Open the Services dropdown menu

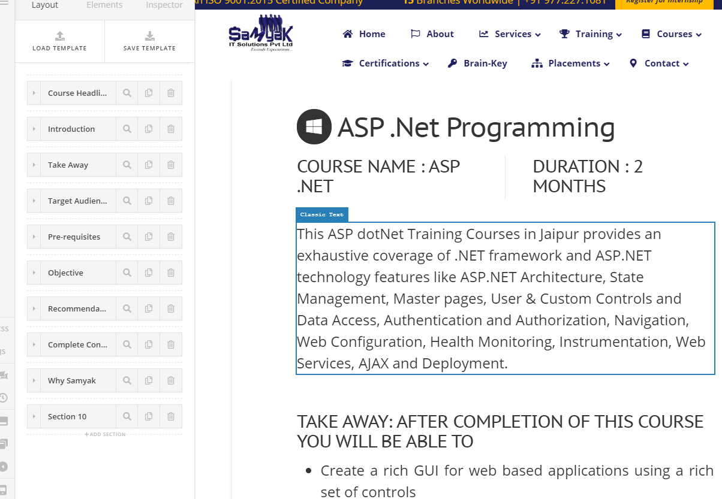tap(510, 34)
